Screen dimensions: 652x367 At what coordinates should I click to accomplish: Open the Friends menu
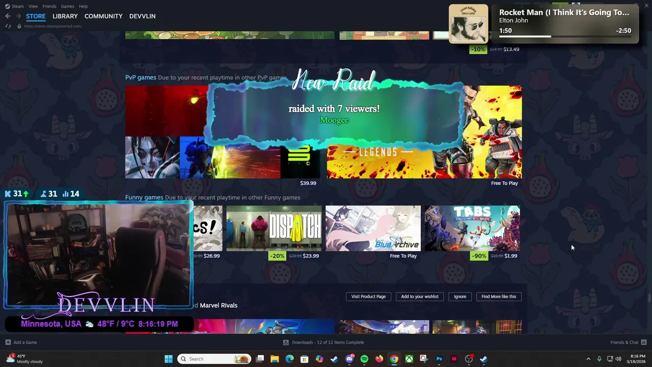(49, 6)
